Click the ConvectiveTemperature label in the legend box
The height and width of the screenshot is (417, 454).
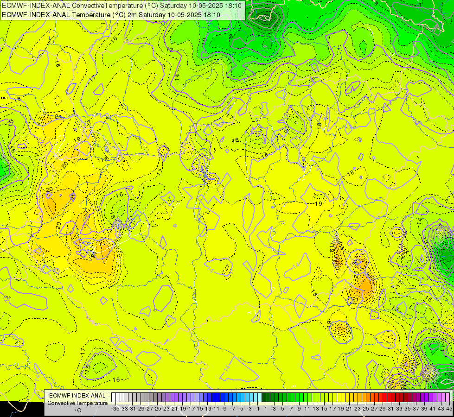coord(77,403)
